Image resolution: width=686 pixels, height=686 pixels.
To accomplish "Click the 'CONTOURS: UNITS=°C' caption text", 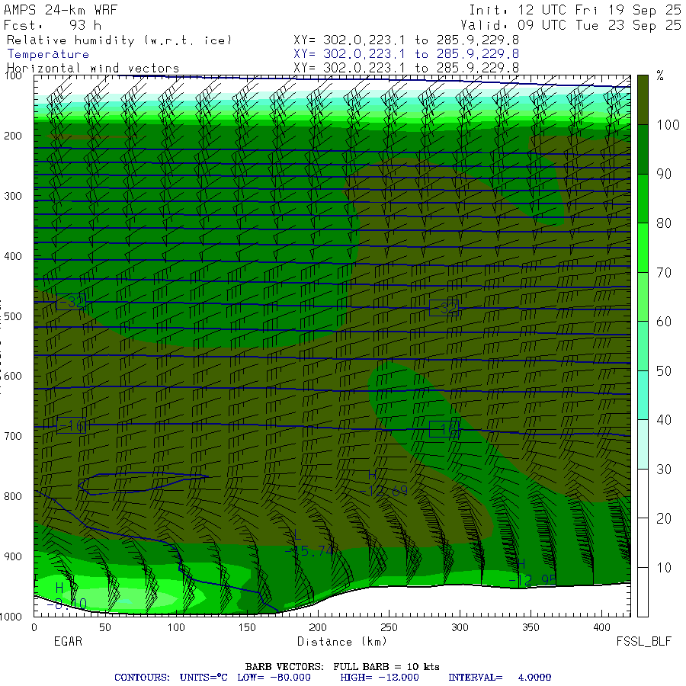I will [x=171, y=678].
